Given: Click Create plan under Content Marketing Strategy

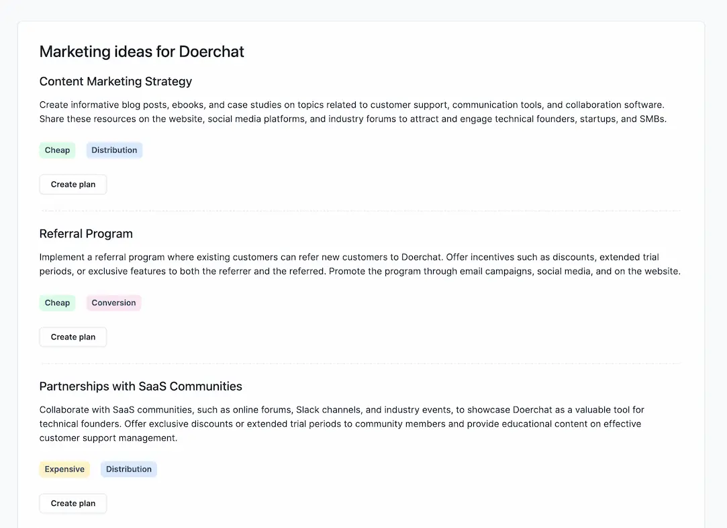Looking at the screenshot, I should pyautogui.click(x=72, y=184).
